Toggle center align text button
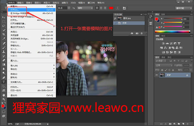Screen dimensions: 194x126 tap(101, 8)
